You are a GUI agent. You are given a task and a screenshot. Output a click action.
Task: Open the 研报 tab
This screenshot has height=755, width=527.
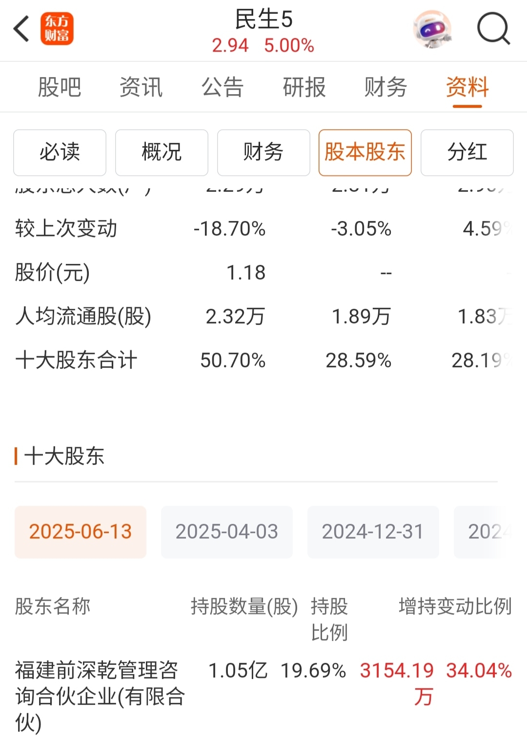point(304,87)
